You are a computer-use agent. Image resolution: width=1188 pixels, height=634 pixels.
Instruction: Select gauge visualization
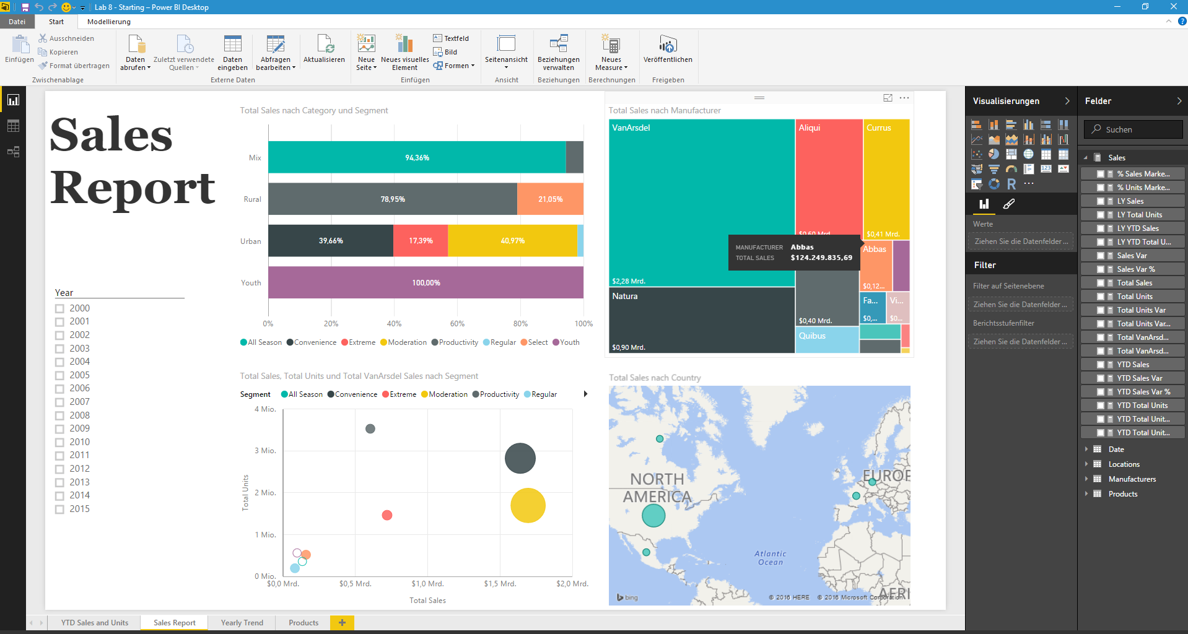click(1011, 169)
